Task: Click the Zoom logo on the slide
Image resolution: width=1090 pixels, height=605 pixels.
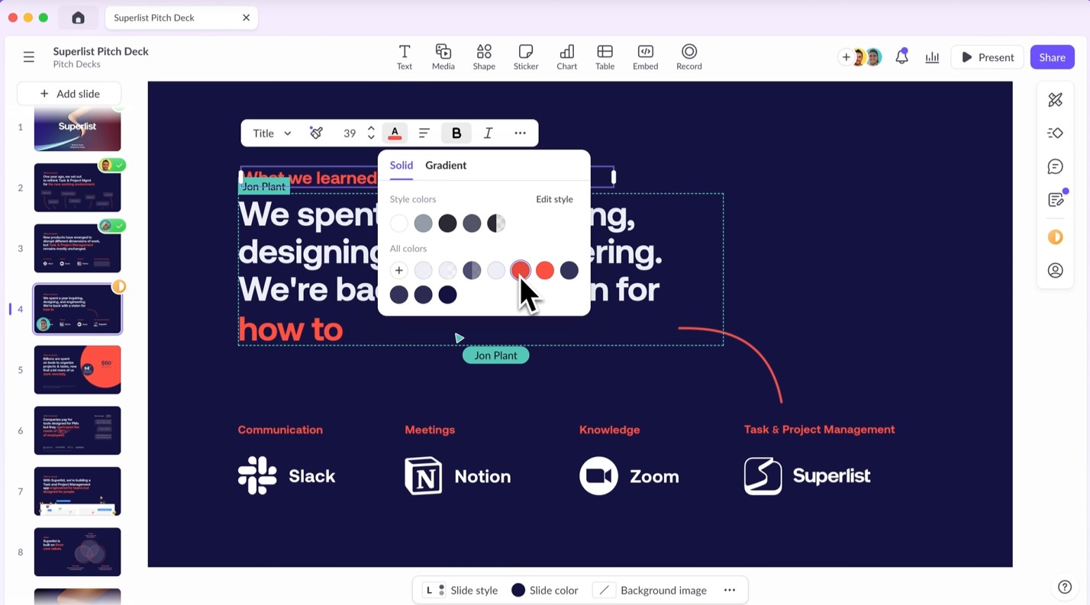Action: pyautogui.click(x=629, y=476)
